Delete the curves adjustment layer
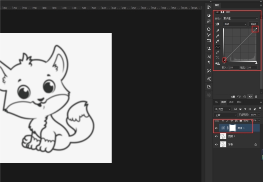 pyautogui.click(x=256, y=97)
